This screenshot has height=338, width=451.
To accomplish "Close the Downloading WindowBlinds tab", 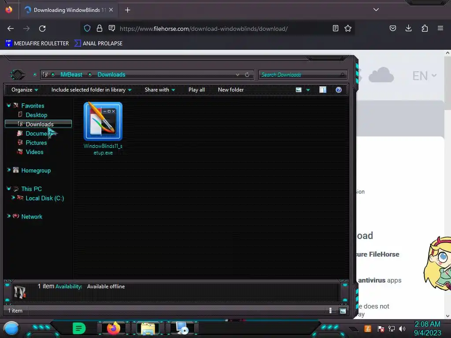I will click(x=111, y=10).
